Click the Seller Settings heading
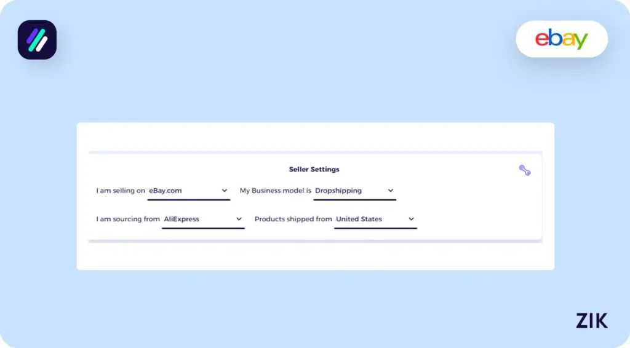Image resolution: width=630 pixels, height=348 pixels. pyautogui.click(x=314, y=169)
